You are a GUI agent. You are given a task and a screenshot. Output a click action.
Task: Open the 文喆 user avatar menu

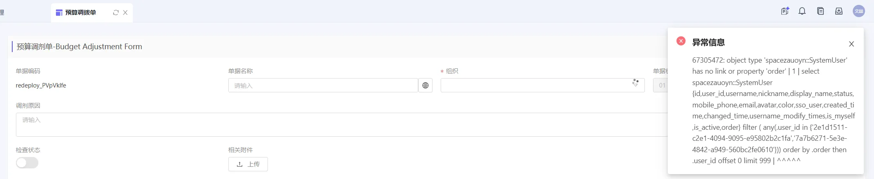(x=859, y=11)
